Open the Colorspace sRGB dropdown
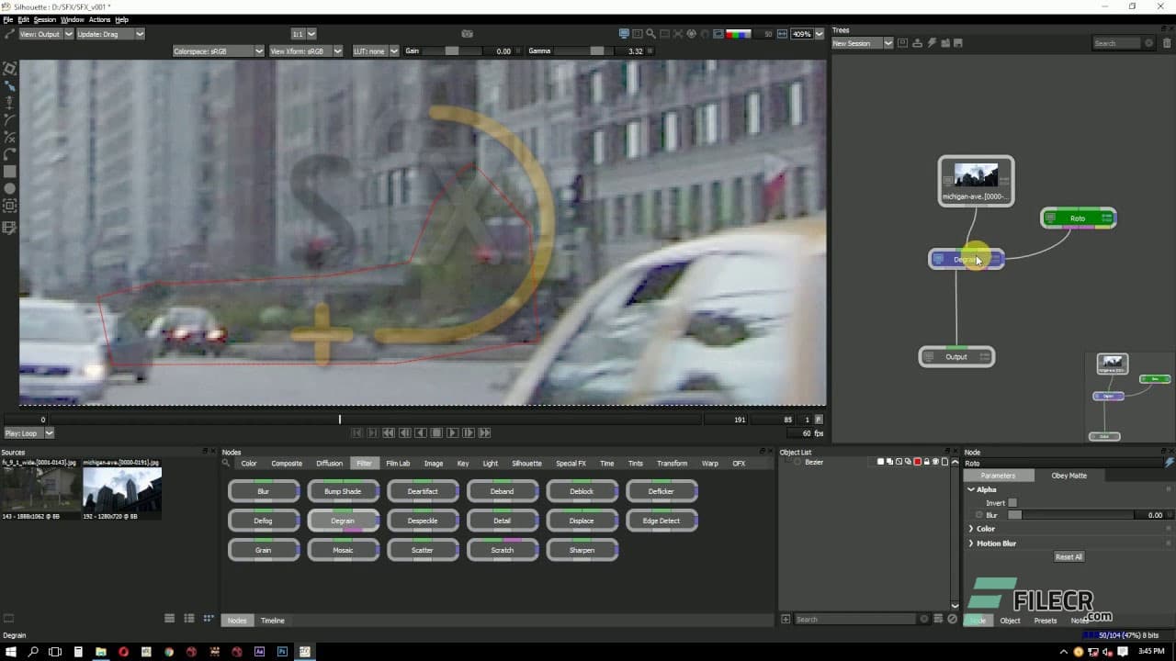This screenshot has width=1176, height=661. point(218,50)
